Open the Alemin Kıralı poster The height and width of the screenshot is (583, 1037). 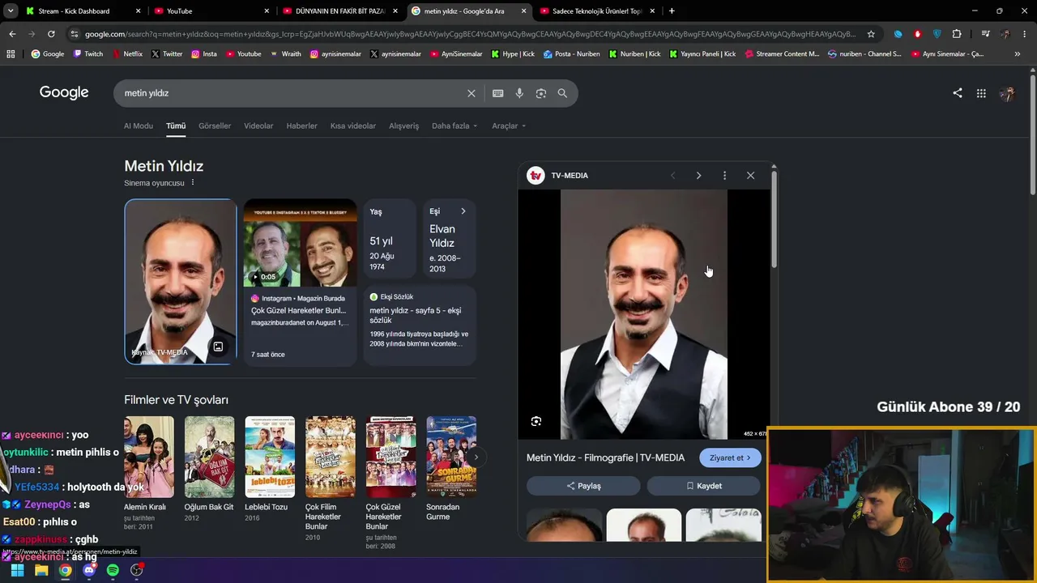[149, 457]
